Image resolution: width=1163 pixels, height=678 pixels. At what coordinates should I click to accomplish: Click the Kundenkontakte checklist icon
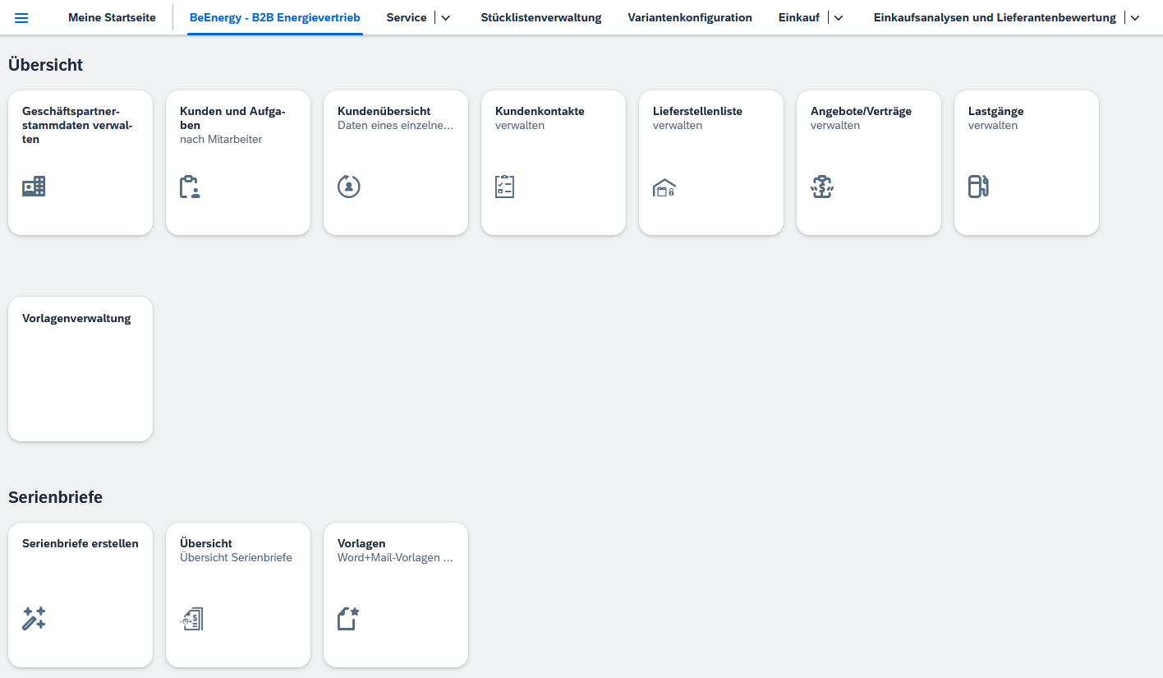(504, 187)
